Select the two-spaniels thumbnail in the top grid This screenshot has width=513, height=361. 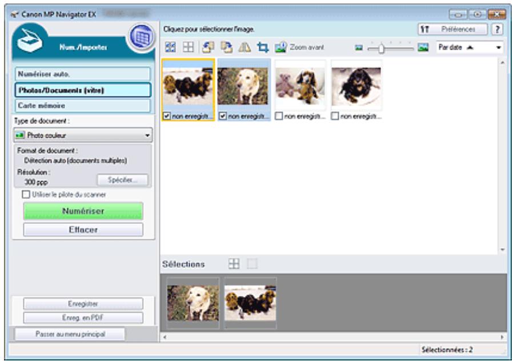point(188,86)
